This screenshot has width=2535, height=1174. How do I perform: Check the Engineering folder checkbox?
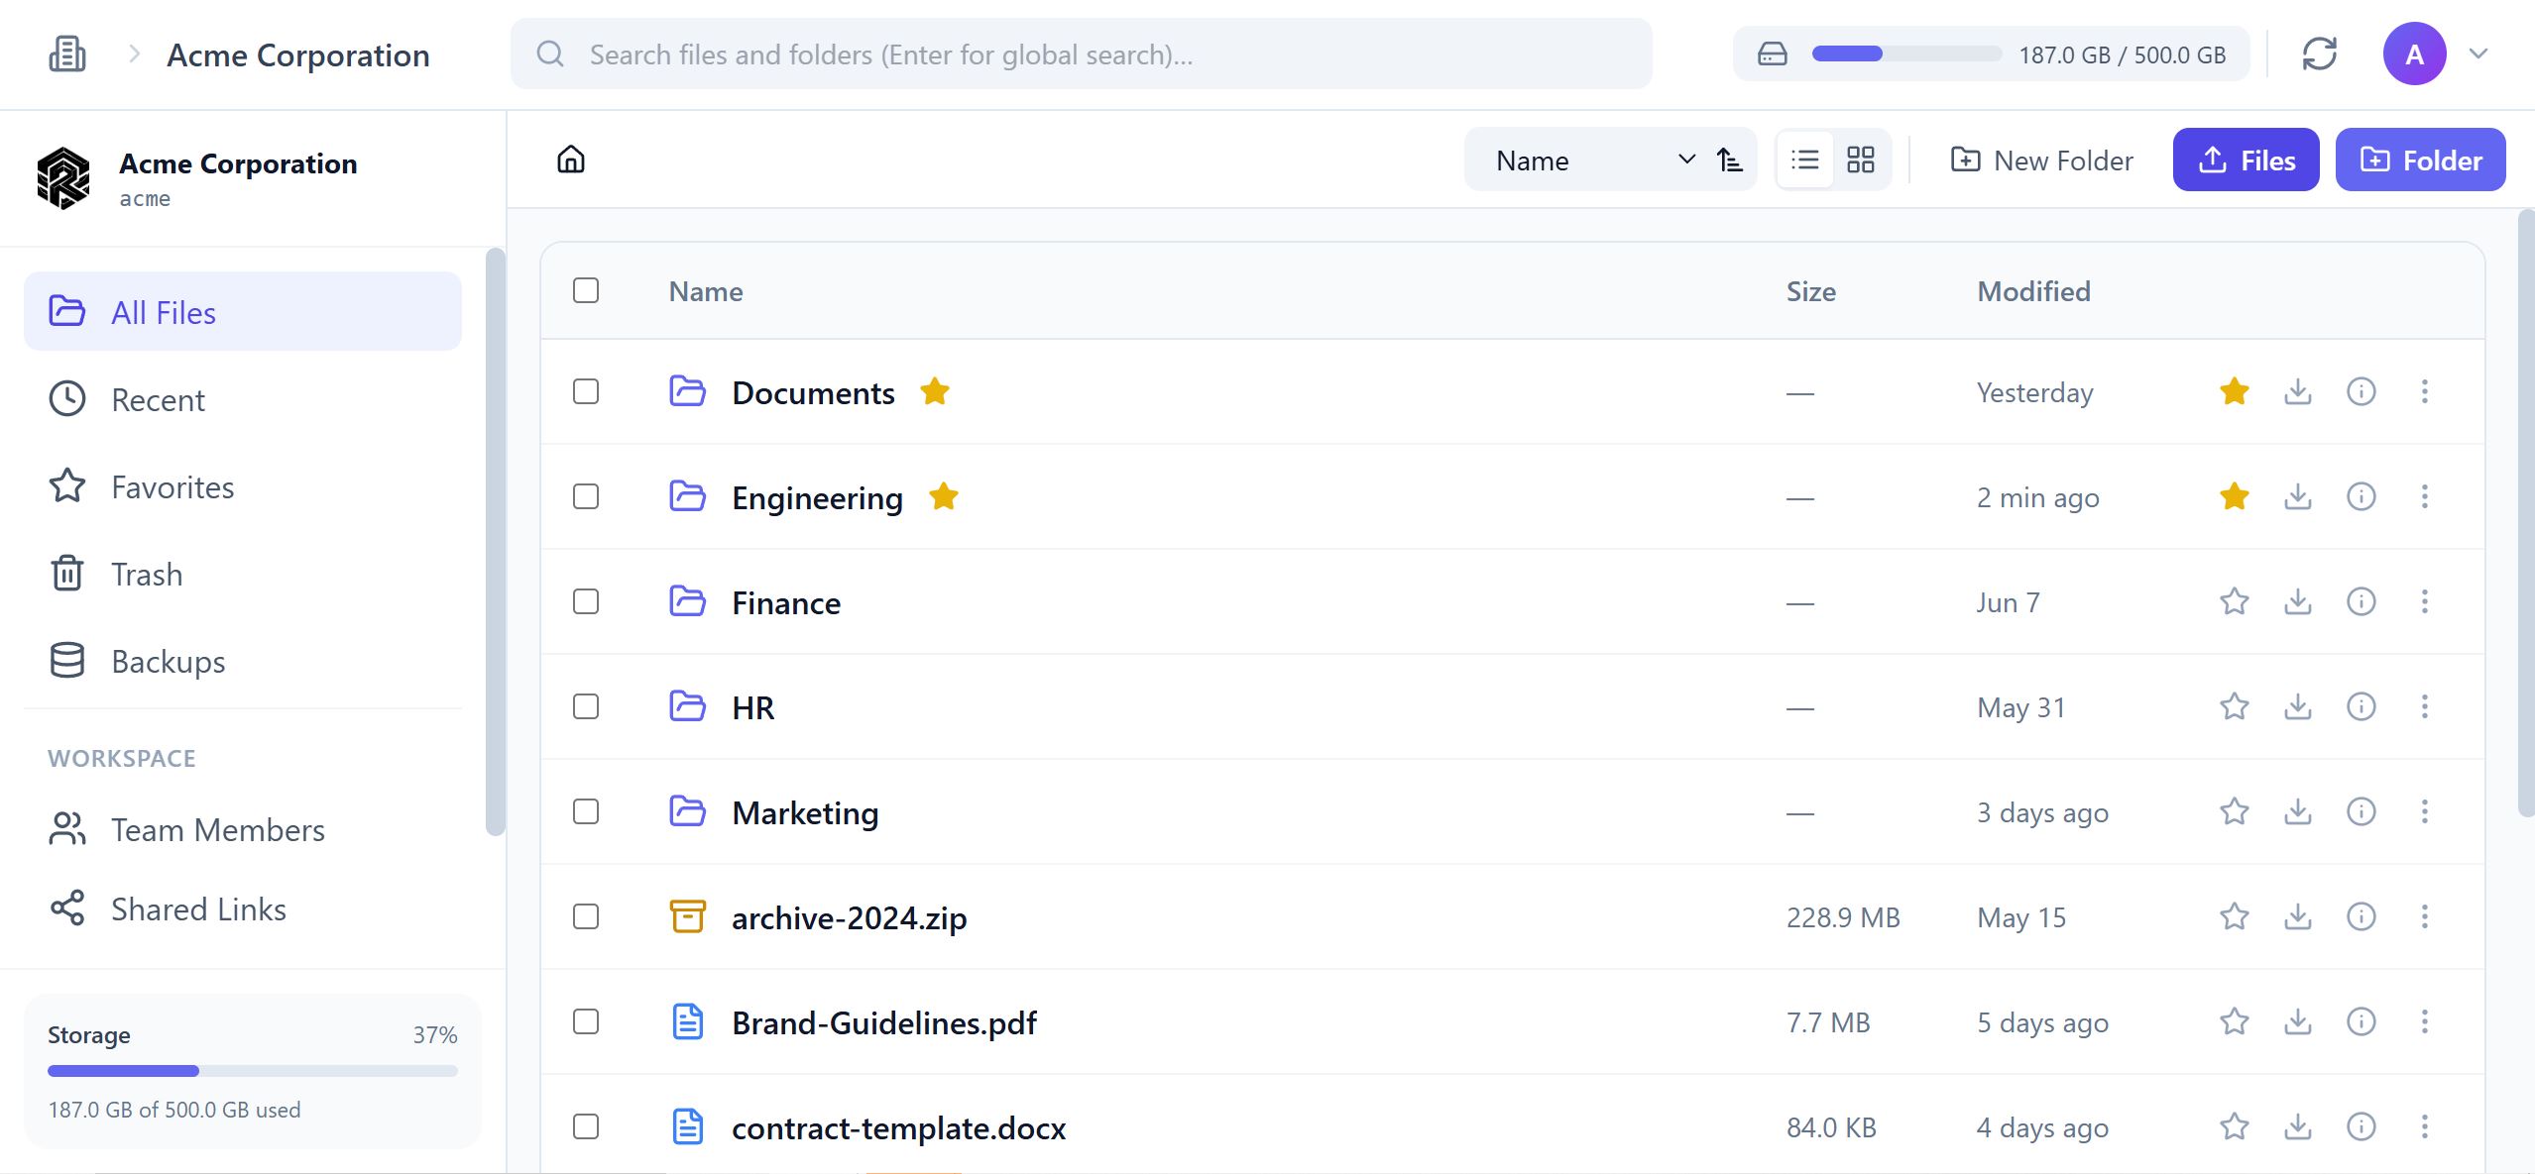pyautogui.click(x=586, y=496)
